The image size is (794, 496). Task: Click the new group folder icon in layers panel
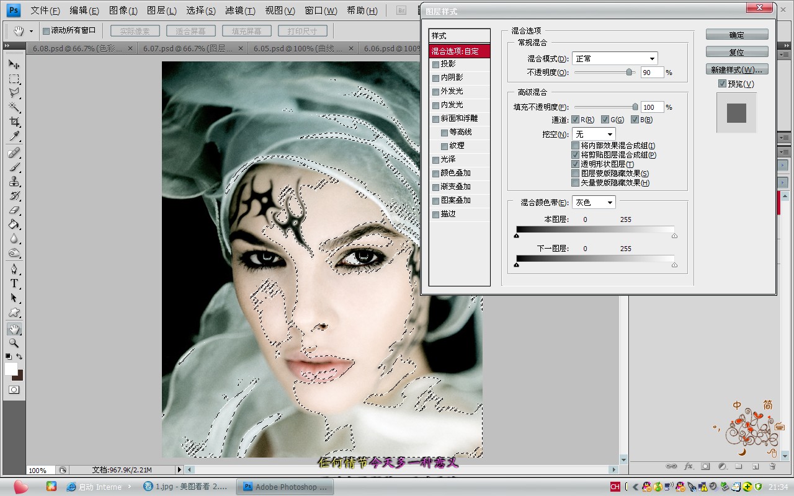(x=739, y=466)
